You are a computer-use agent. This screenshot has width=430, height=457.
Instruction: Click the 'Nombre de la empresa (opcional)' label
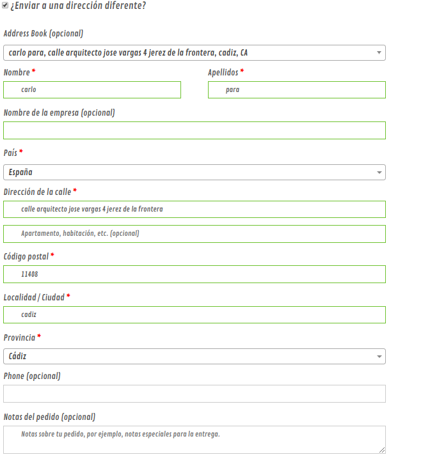(x=60, y=112)
